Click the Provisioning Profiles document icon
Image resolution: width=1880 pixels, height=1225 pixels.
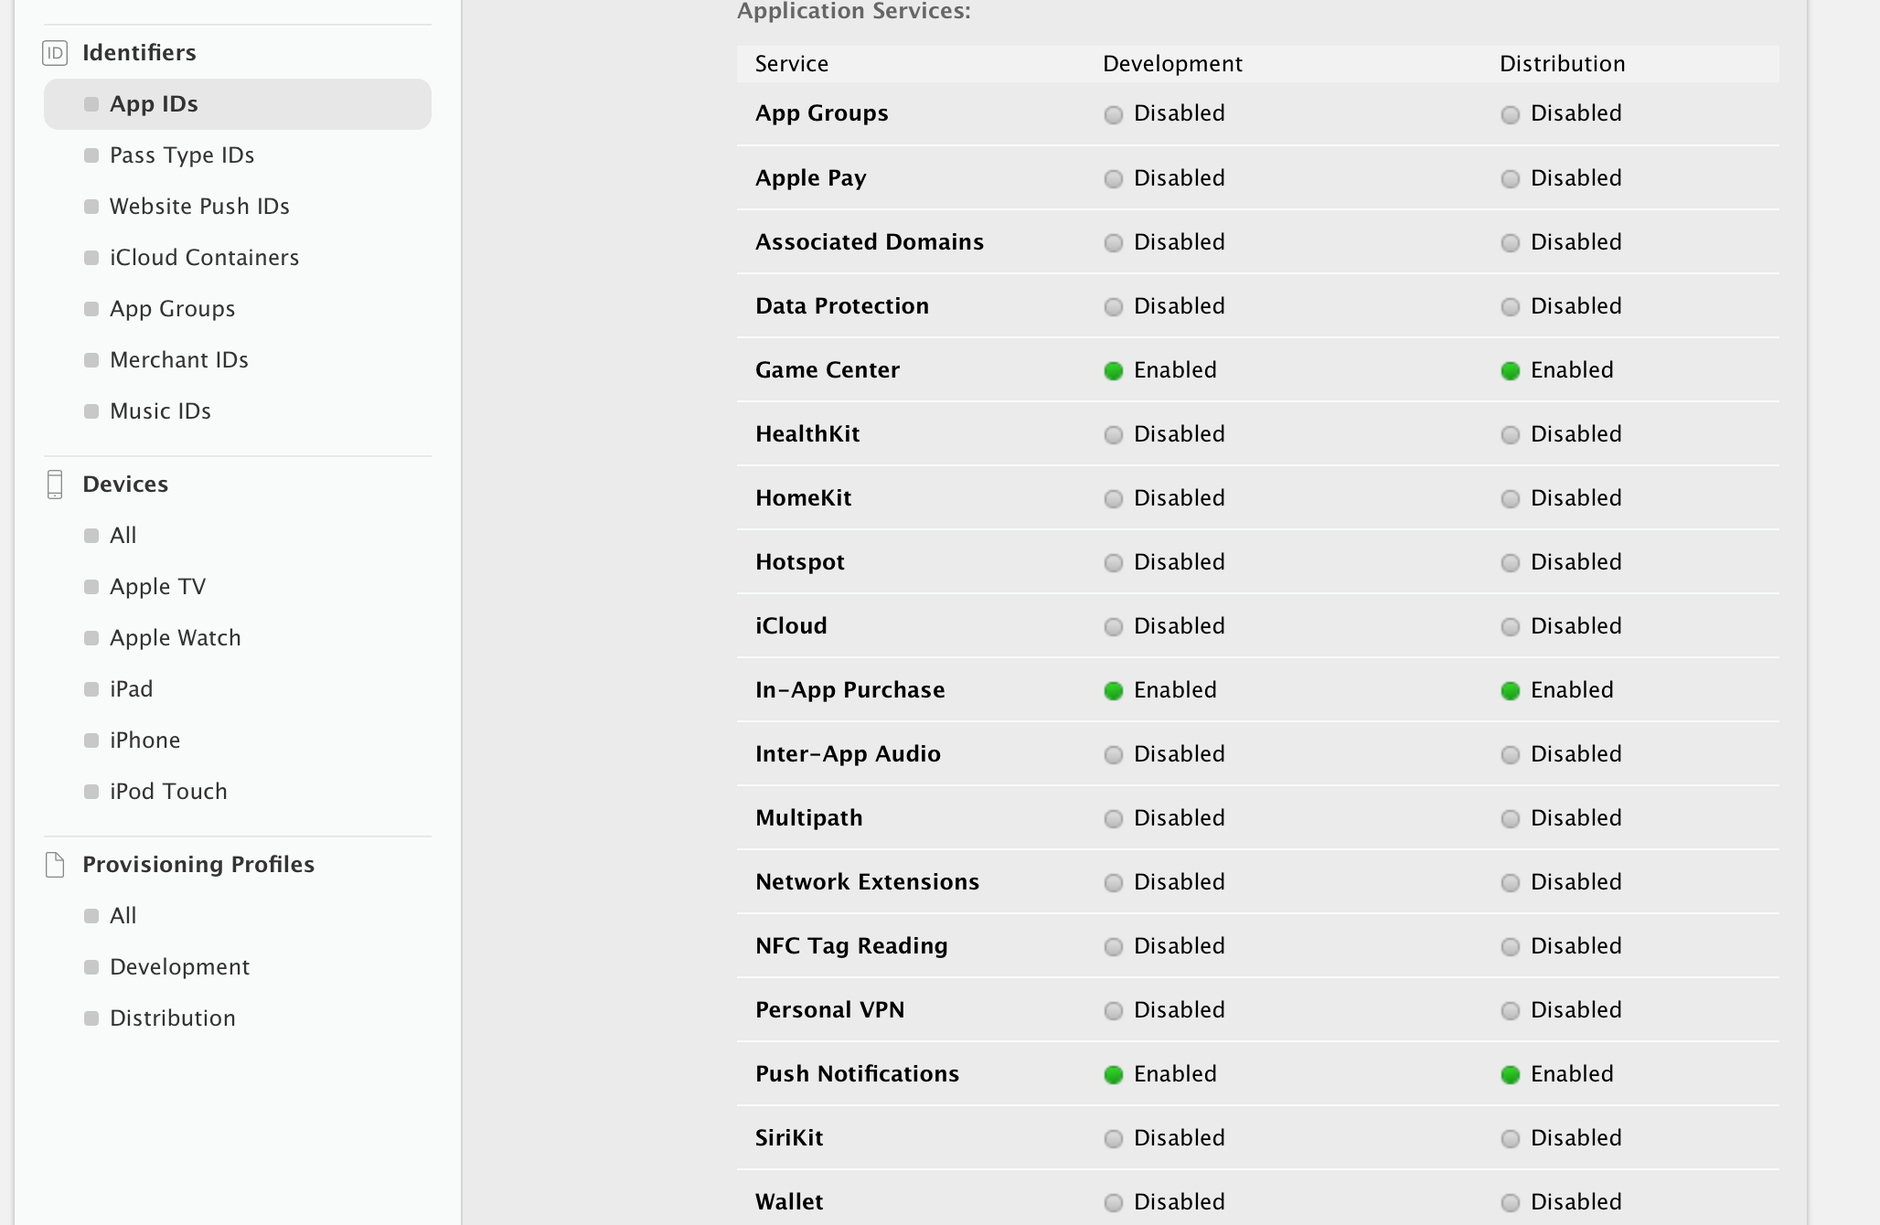pyautogui.click(x=56, y=864)
